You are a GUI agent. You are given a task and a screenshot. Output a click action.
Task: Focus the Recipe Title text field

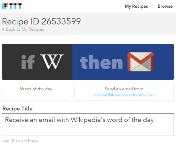(88, 125)
